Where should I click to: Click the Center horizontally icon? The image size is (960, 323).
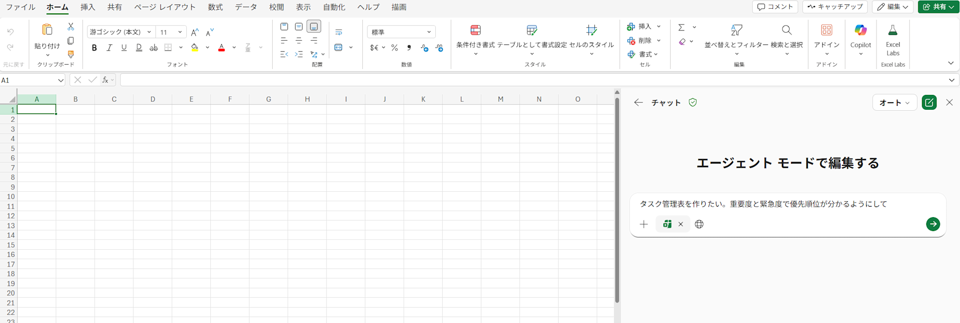pyautogui.click(x=299, y=41)
